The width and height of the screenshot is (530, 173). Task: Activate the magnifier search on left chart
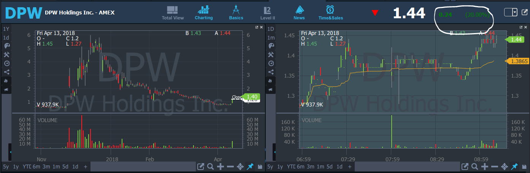tap(210, 167)
